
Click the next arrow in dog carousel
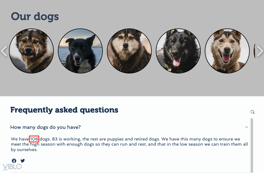260,51
